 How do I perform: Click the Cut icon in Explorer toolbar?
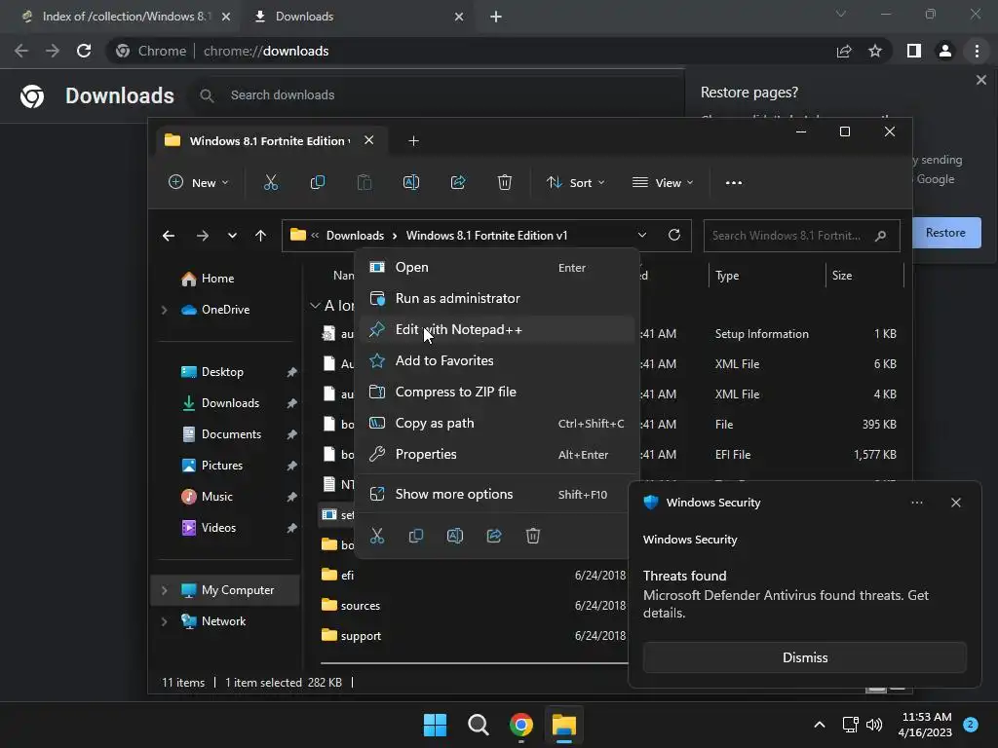coord(271,182)
